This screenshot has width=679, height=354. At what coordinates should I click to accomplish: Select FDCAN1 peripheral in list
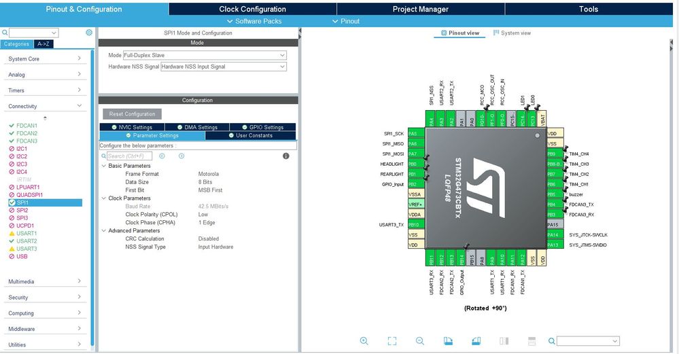pos(27,126)
